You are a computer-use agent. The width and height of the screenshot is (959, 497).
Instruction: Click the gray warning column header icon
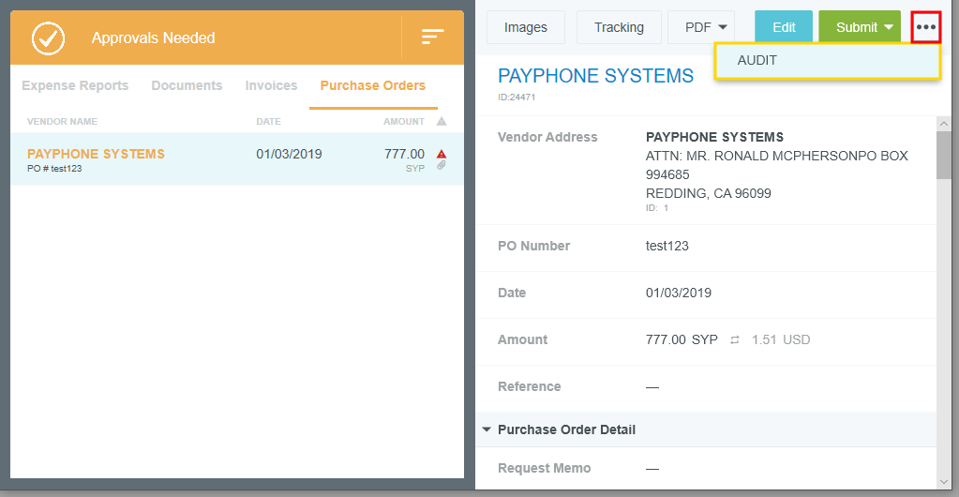click(x=442, y=122)
